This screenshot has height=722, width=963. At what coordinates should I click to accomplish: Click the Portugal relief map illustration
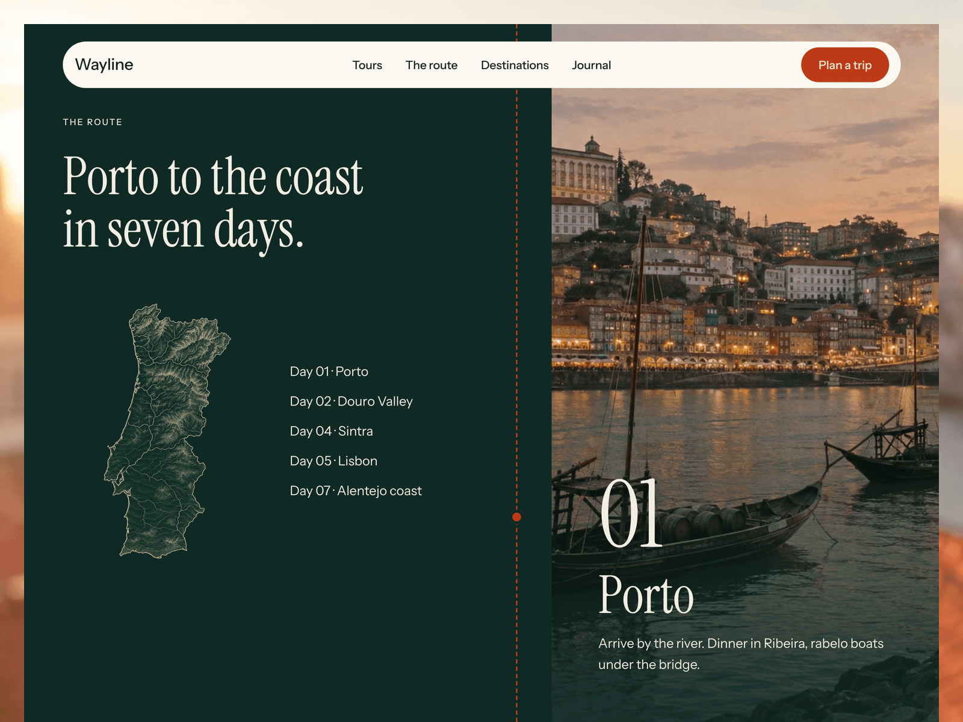point(167,431)
